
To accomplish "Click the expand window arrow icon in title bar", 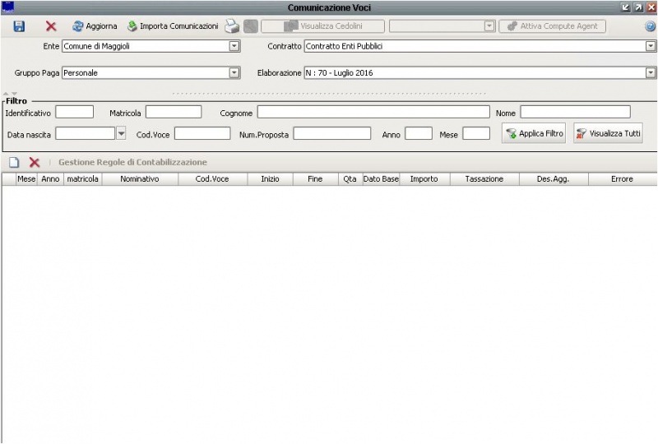I will click(x=638, y=7).
